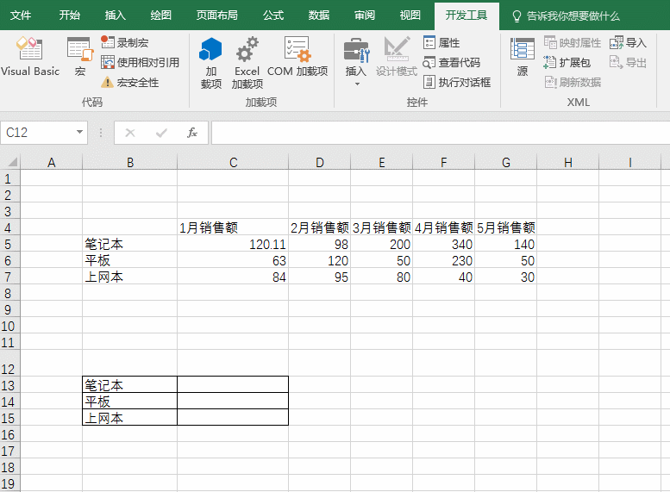
Task: Select column H header
Action: pyautogui.click(x=568, y=162)
